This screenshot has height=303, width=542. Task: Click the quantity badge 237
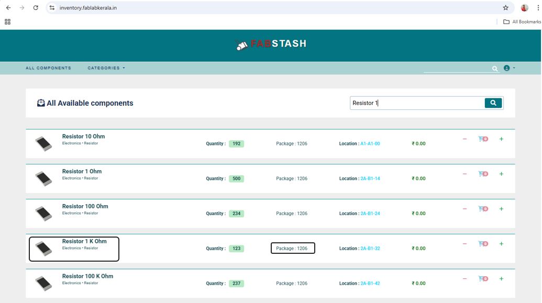[x=236, y=283]
